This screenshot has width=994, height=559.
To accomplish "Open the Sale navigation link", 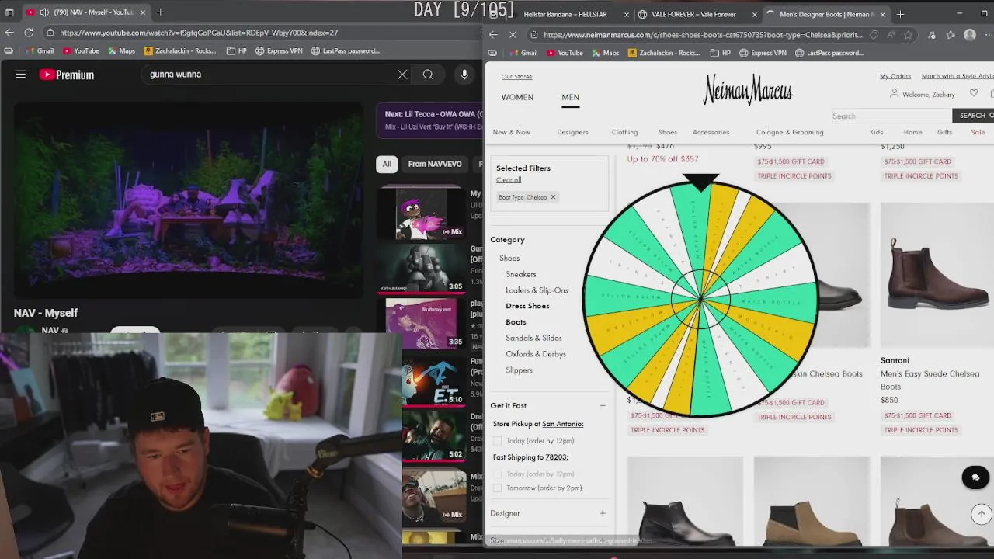I will pos(978,132).
